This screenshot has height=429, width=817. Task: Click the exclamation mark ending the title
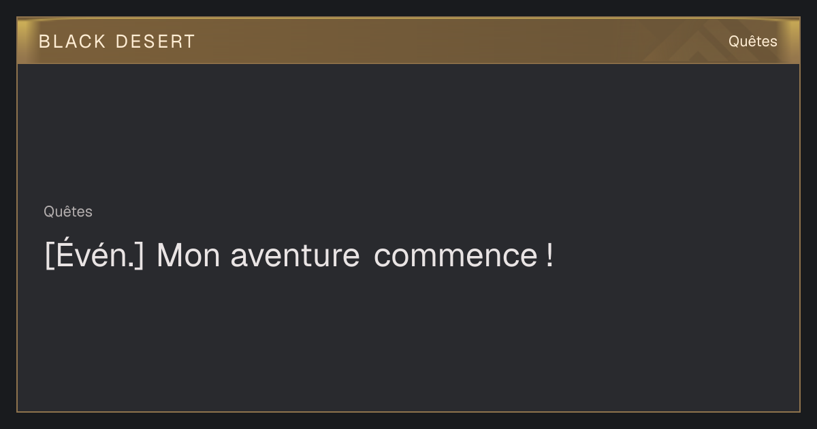coord(549,256)
